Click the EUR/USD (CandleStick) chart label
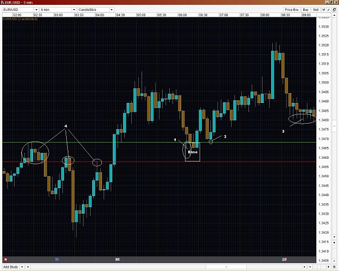 point(20,19)
